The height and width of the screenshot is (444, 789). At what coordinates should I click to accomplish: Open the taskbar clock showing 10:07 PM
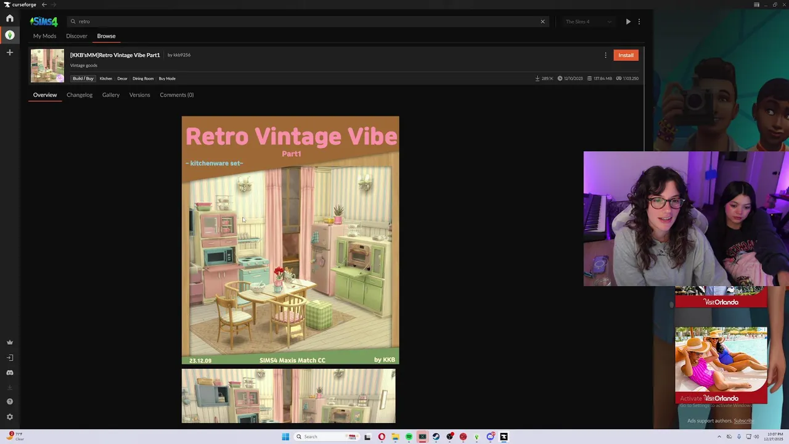pyautogui.click(x=774, y=437)
